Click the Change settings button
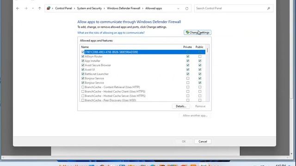 click(x=197, y=32)
